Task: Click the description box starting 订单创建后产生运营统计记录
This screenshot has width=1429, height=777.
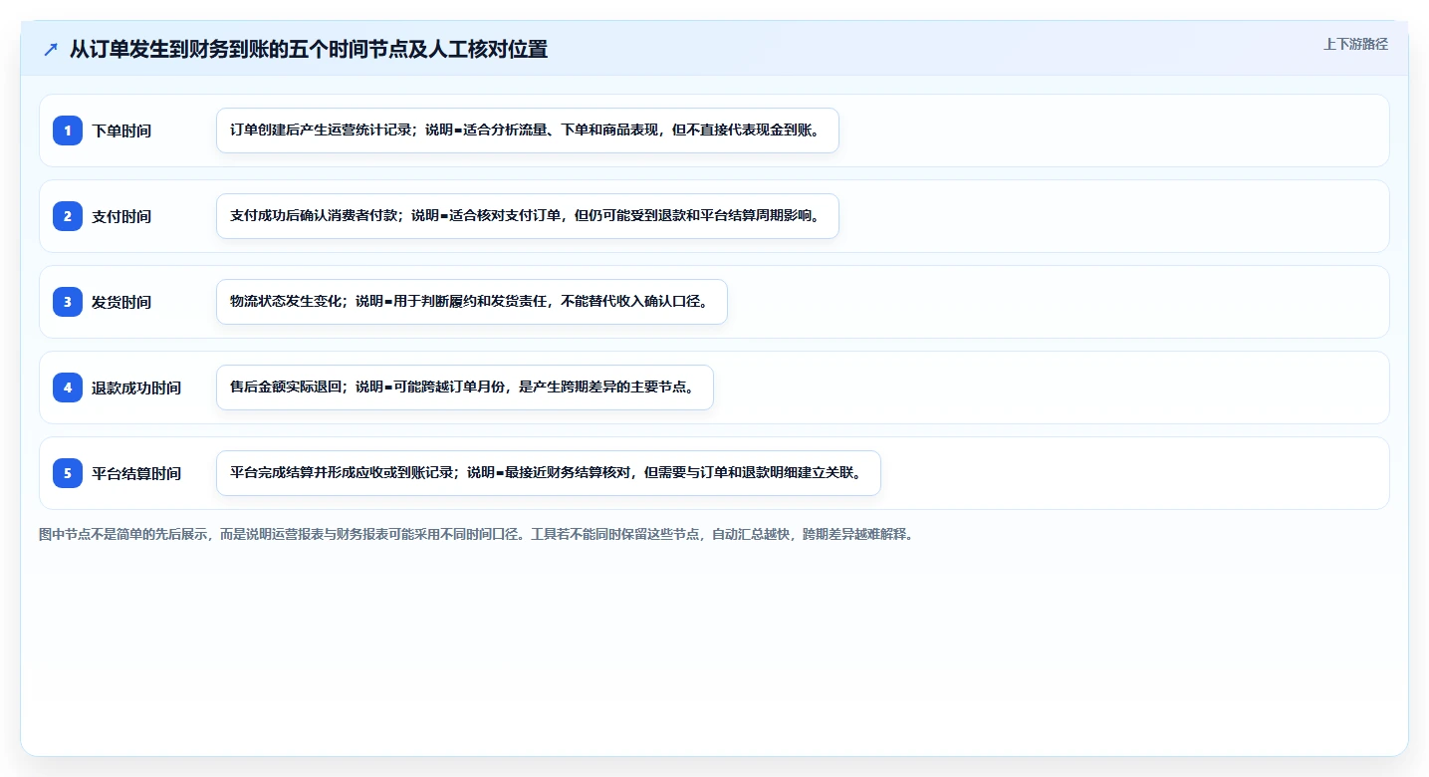Action: pyautogui.click(x=528, y=130)
